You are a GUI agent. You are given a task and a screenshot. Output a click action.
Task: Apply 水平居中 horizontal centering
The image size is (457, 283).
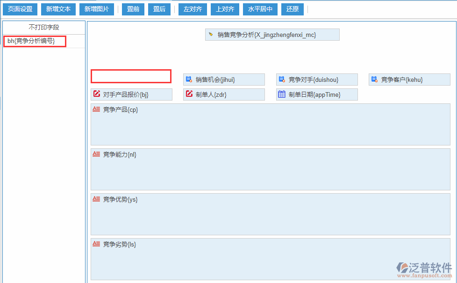point(260,9)
